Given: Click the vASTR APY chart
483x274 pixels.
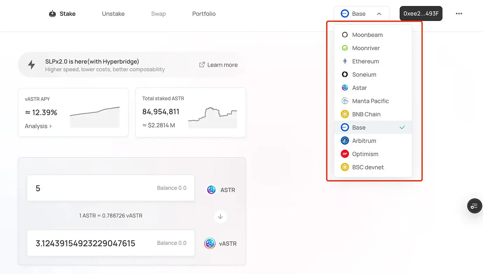Looking at the screenshot, I should [x=94, y=117].
